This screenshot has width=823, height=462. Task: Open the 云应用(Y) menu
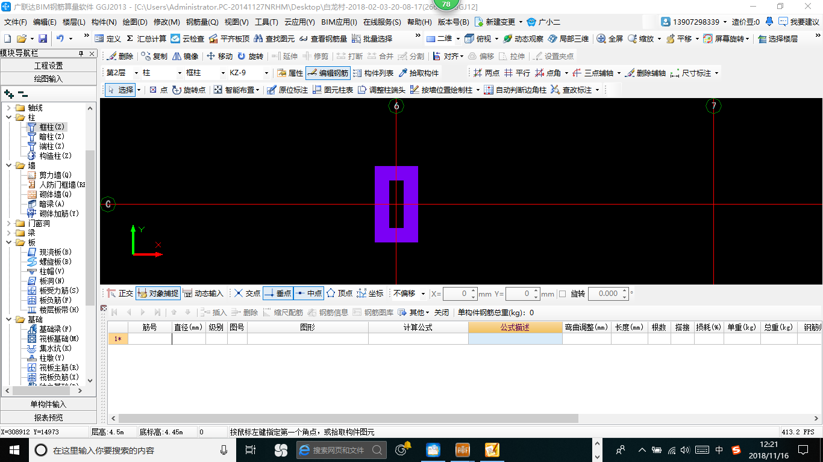pos(299,22)
